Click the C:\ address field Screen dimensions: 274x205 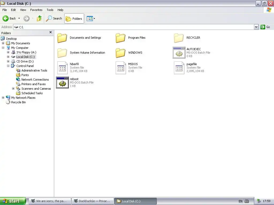[x=134, y=27]
